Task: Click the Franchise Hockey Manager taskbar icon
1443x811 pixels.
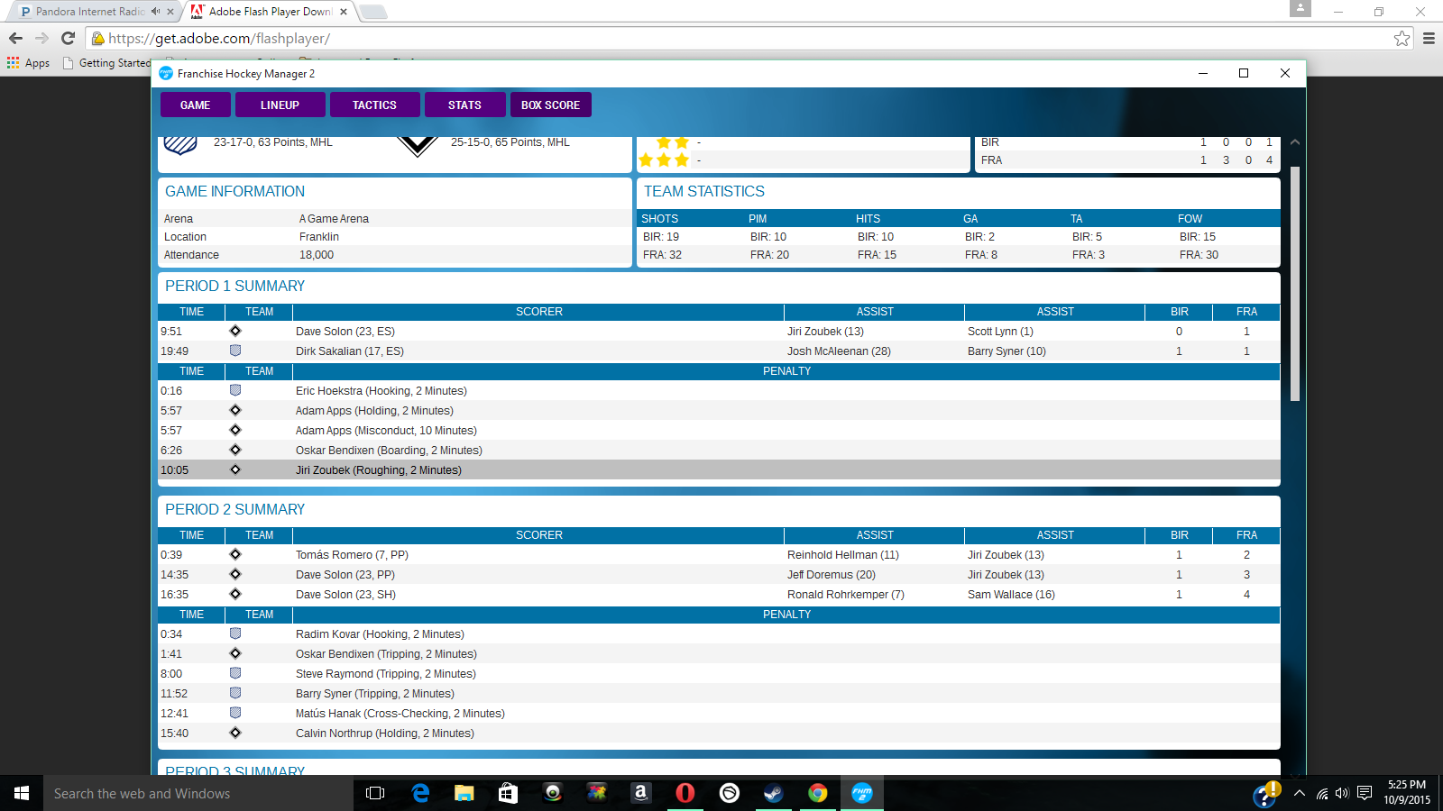Action: [x=862, y=793]
